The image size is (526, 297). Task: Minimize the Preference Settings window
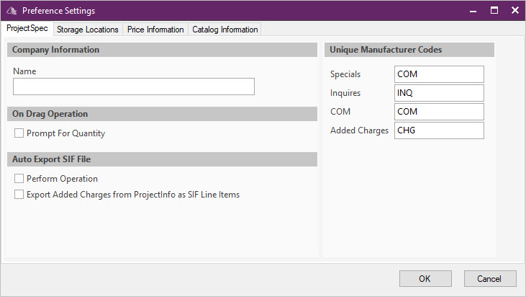coord(473,11)
